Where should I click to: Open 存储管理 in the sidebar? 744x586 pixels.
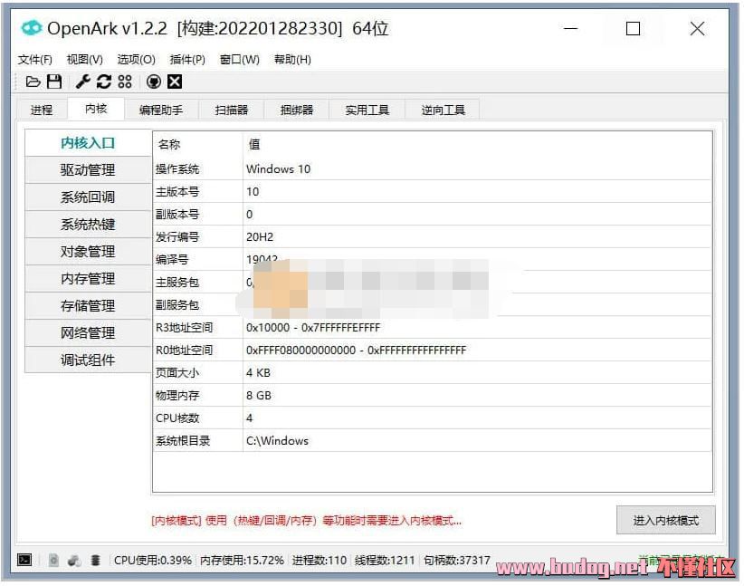point(88,305)
